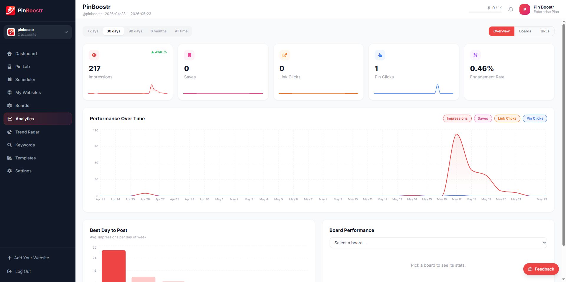Screen dimensions: 566x282
Task: Select the 6 months range tab
Action: [159, 31]
